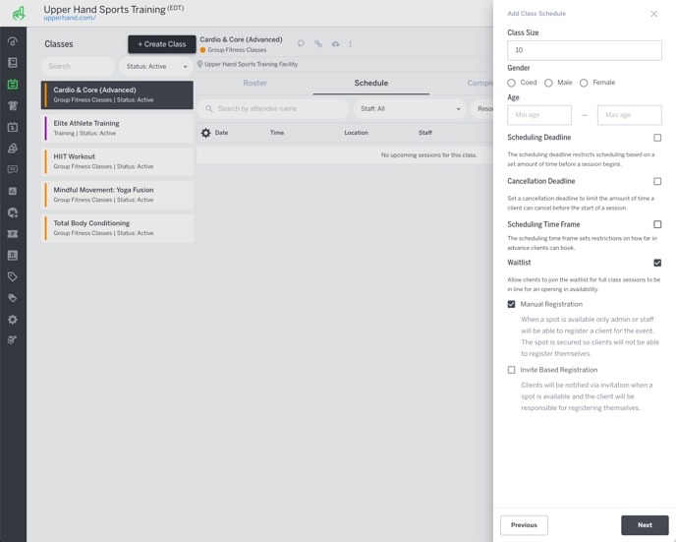Click the Date column header
Viewport: 676px width, 542px height.
pyautogui.click(x=222, y=133)
